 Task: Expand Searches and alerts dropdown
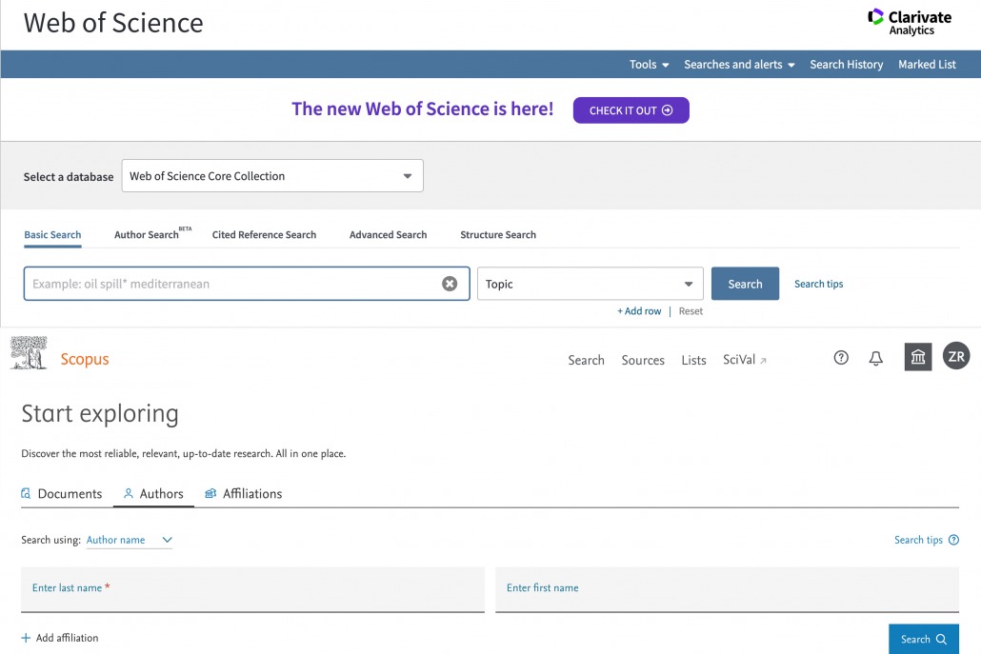coord(739,65)
